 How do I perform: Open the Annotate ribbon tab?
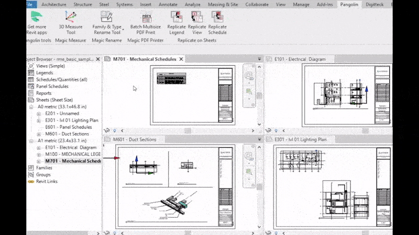click(168, 5)
